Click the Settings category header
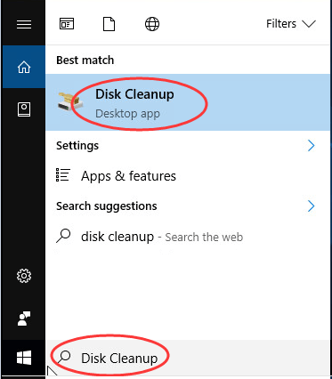This screenshot has width=332, height=379. [77, 146]
